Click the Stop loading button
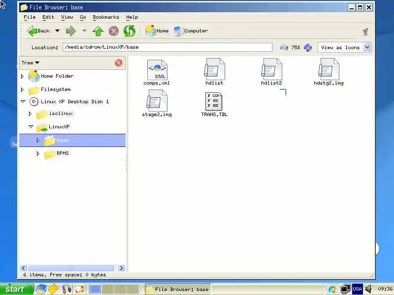Screen dimensions: 394x295 tap(114, 31)
